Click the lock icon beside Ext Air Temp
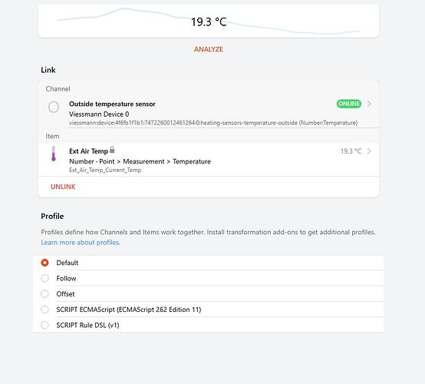The image size is (425, 384). (112, 150)
